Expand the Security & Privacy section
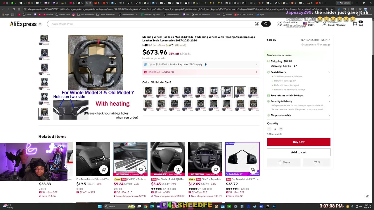This screenshot has width=374, height=210. tap(298, 101)
